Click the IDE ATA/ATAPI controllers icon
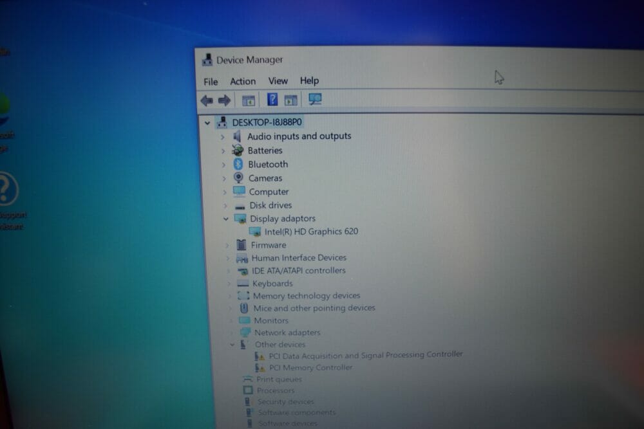The height and width of the screenshot is (429, 644). [x=243, y=271]
